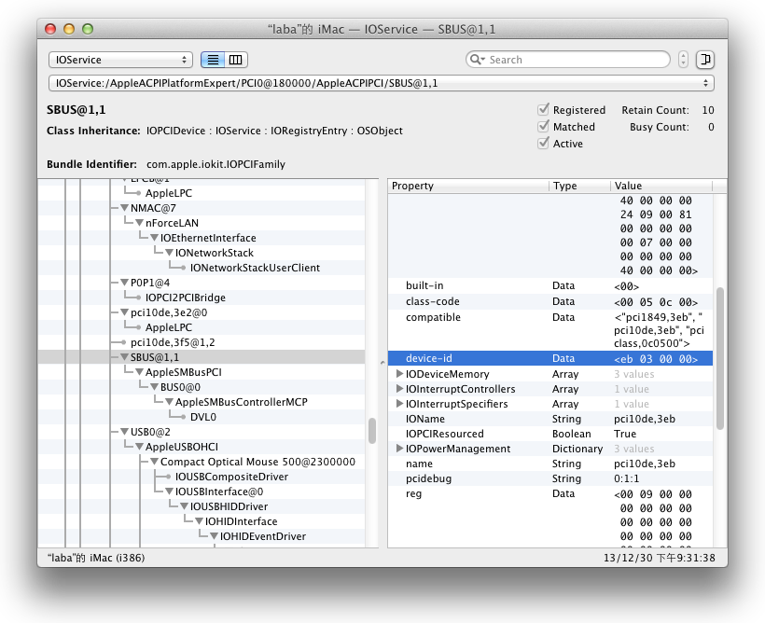Image resolution: width=765 pixels, height=623 pixels.
Task: Collapse the AppleSMBusPCI triangle
Action: tap(140, 372)
